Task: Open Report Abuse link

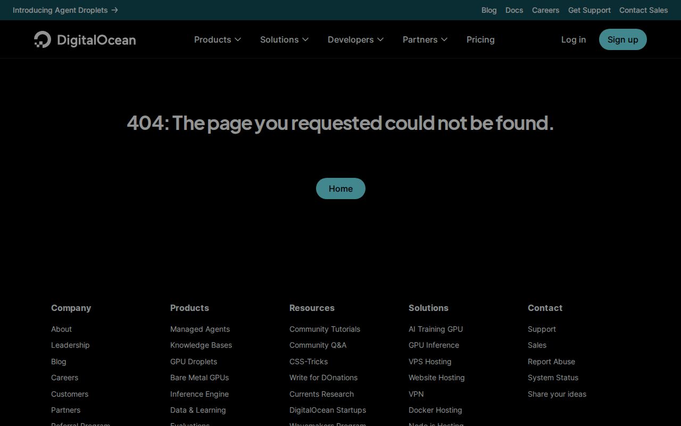Action: click(x=551, y=362)
